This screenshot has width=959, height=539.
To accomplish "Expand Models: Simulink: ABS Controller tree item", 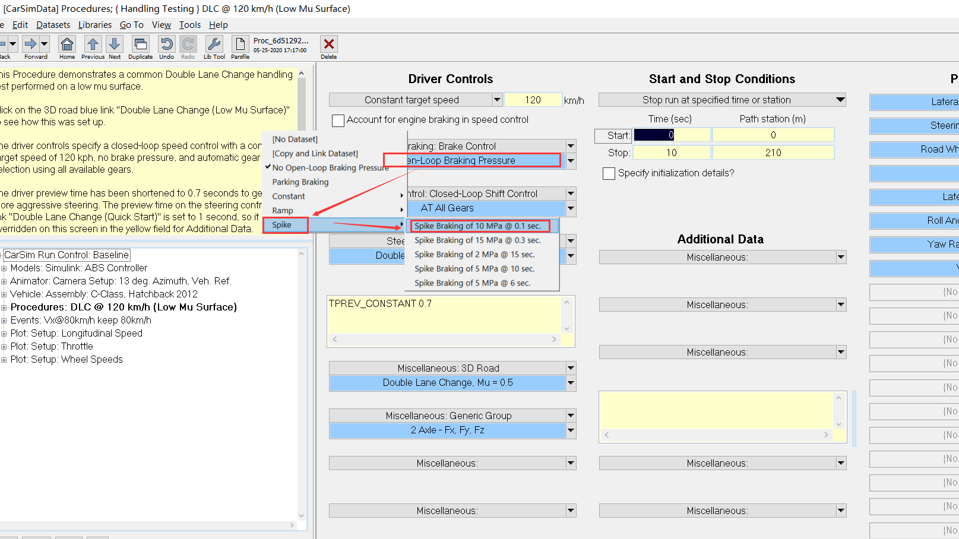I will click(4, 268).
